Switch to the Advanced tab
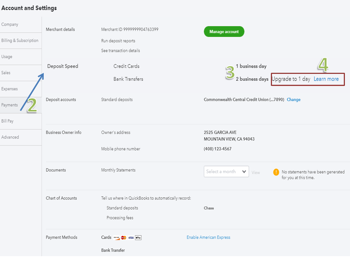The height and width of the screenshot is (262, 350). [10, 137]
